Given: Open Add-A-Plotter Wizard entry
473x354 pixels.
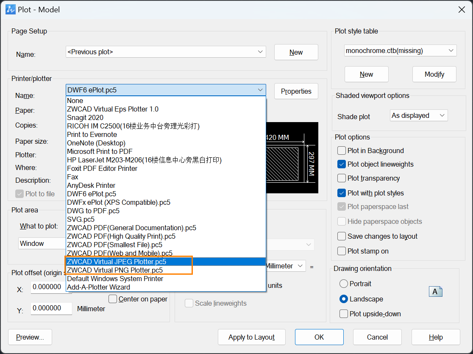Looking at the screenshot, I should [166, 287].
